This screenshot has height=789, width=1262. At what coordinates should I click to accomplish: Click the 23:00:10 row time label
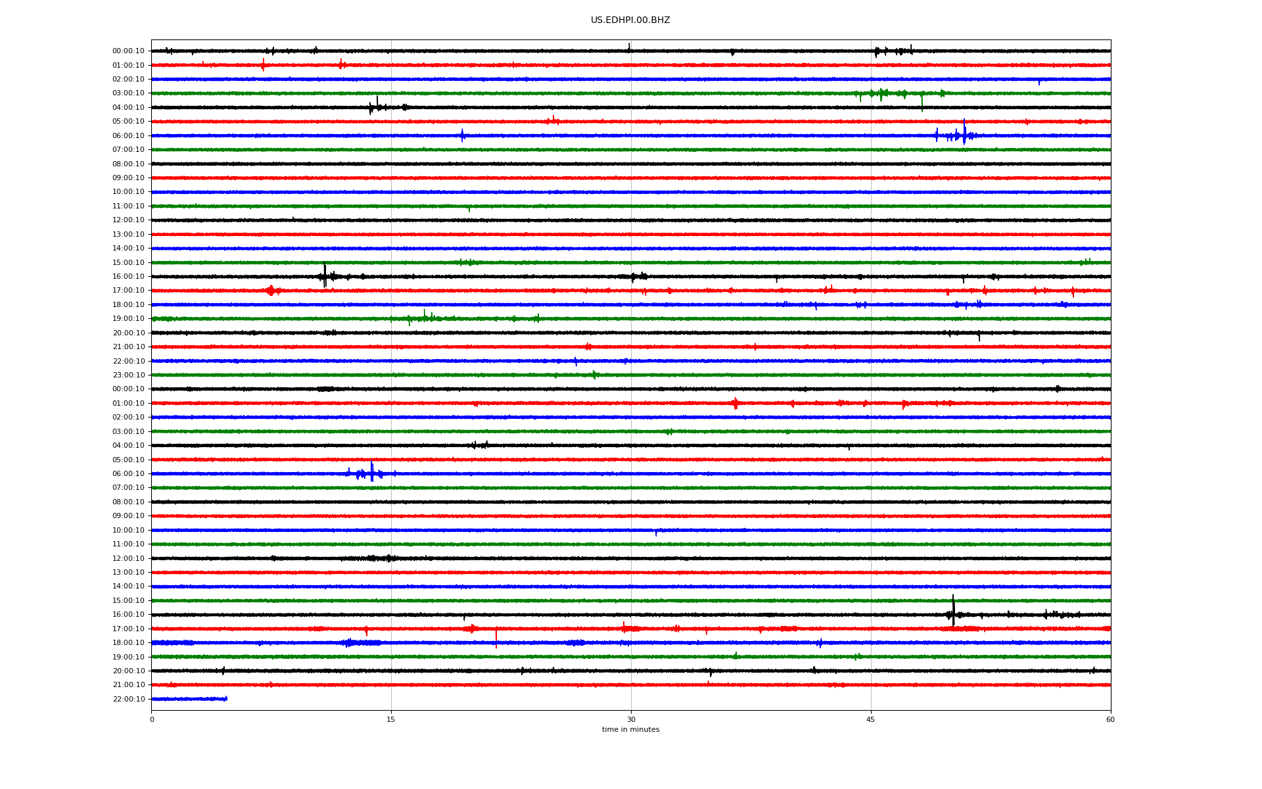click(128, 375)
